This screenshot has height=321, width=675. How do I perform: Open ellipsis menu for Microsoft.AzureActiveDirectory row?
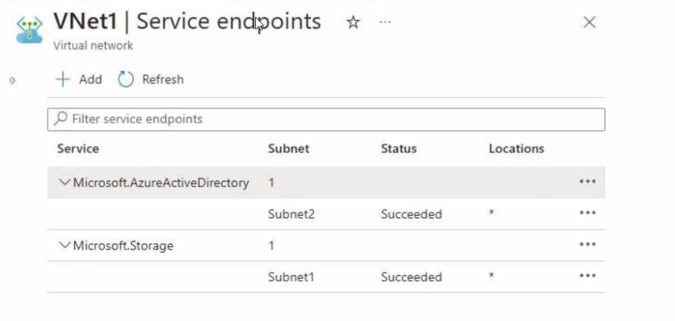click(588, 181)
